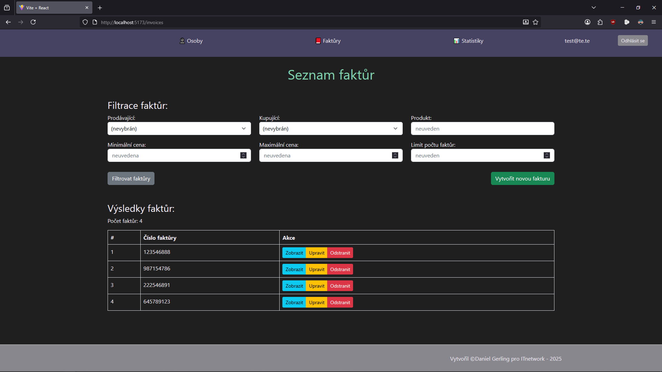Select Faktury in the navigation menu
The image size is (662, 372).
331,41
